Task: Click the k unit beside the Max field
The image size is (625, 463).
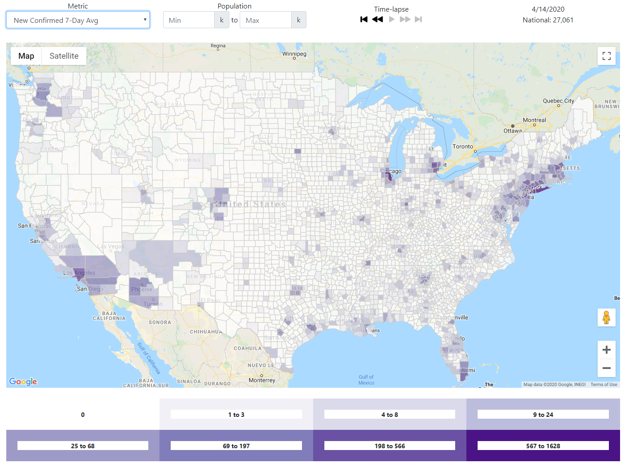Action: (x=299, y=20)
